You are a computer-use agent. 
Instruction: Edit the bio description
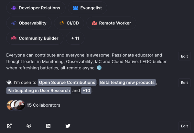(x=184, y=56)
